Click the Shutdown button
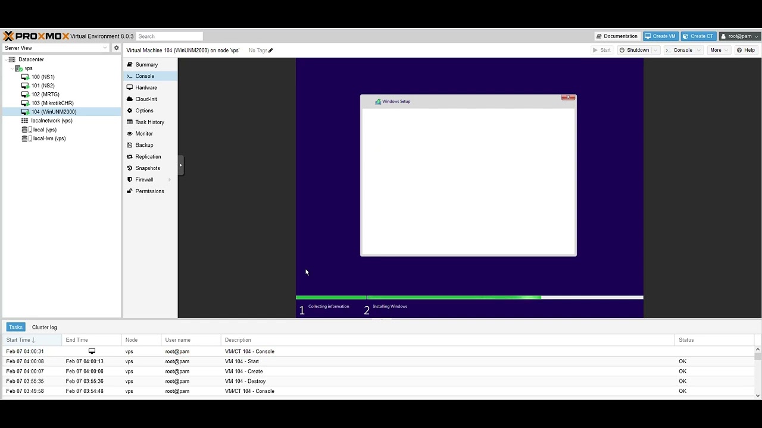The image size is (762, 428). click(x=635, y=51)
